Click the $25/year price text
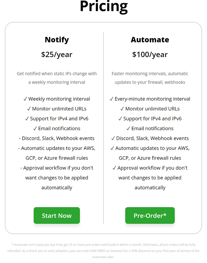This screenshot has height=263, width=207. [x=57, y=54]
